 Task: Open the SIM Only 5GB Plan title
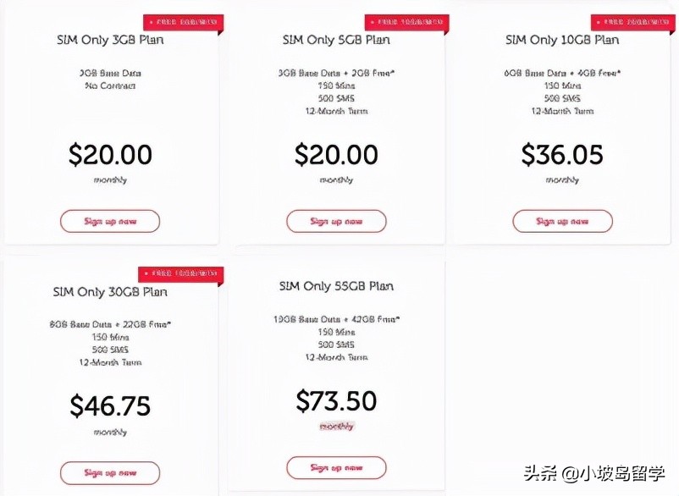tap(336, 40)
